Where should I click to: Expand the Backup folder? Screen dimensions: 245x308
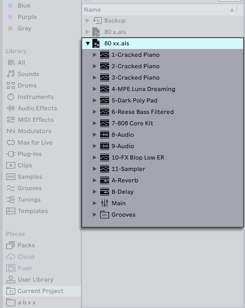87,20
